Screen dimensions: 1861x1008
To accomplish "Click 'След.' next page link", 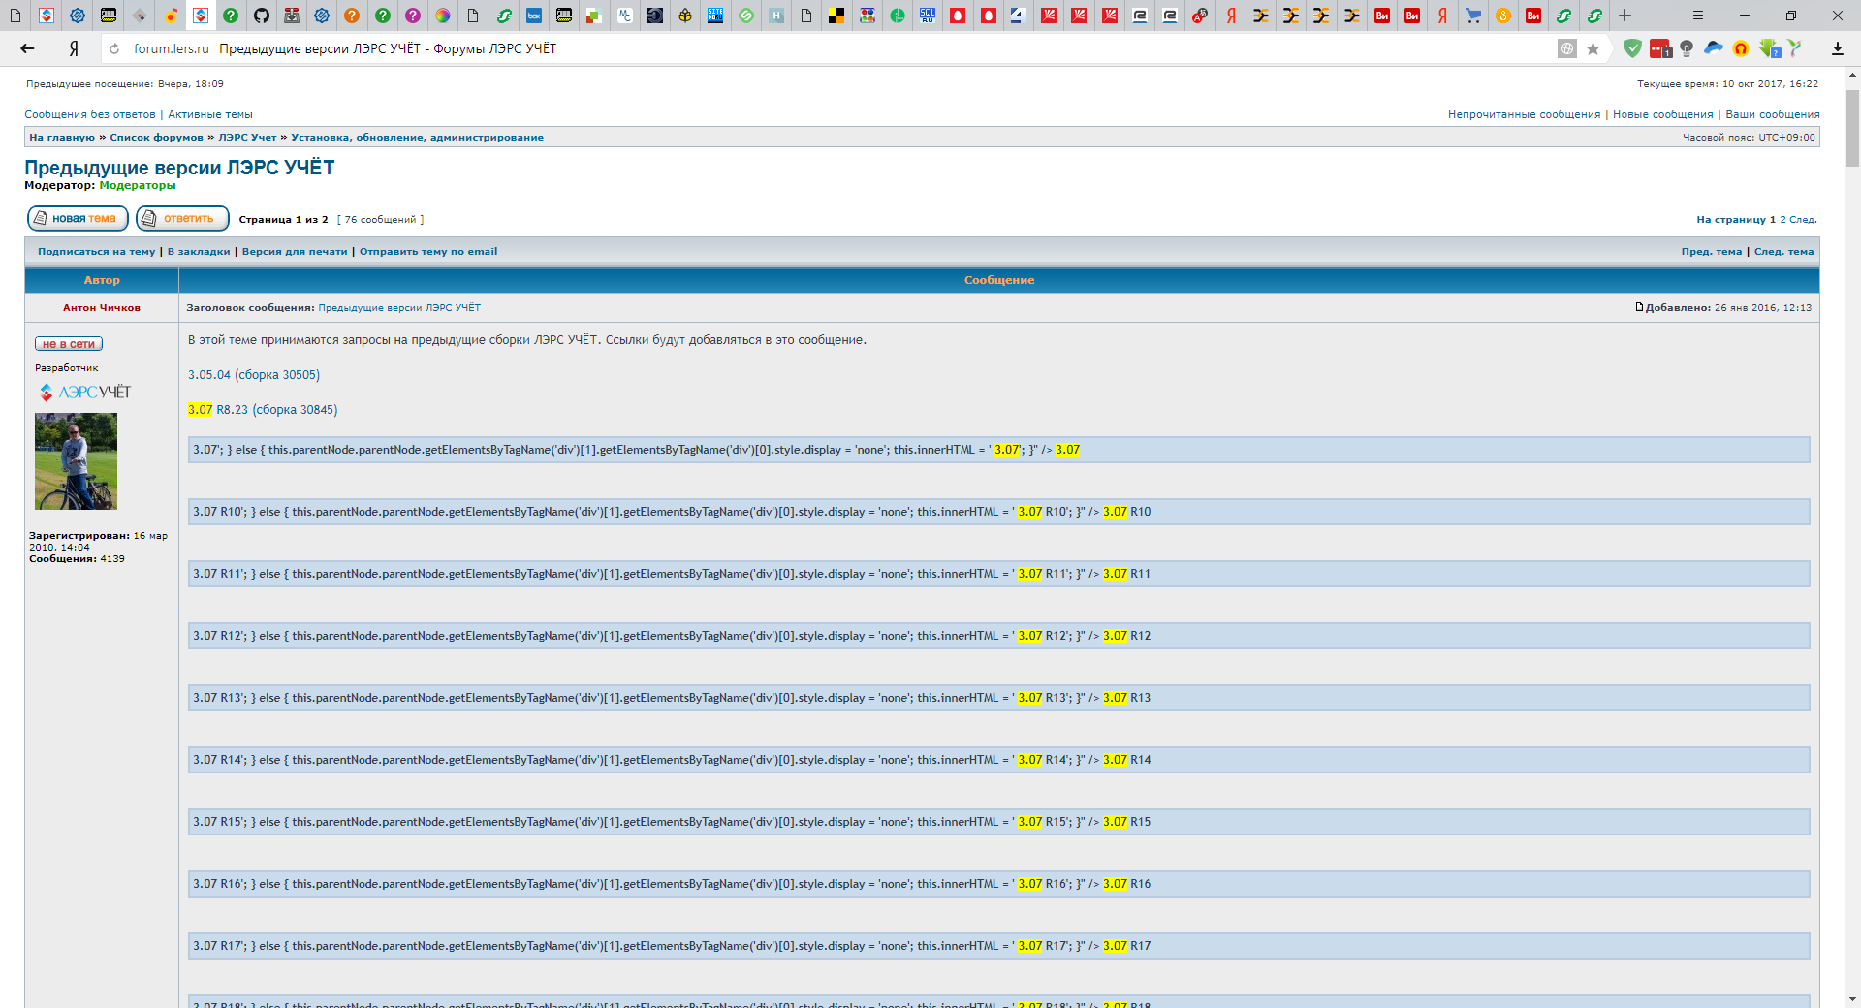I will pos(1802,220).
